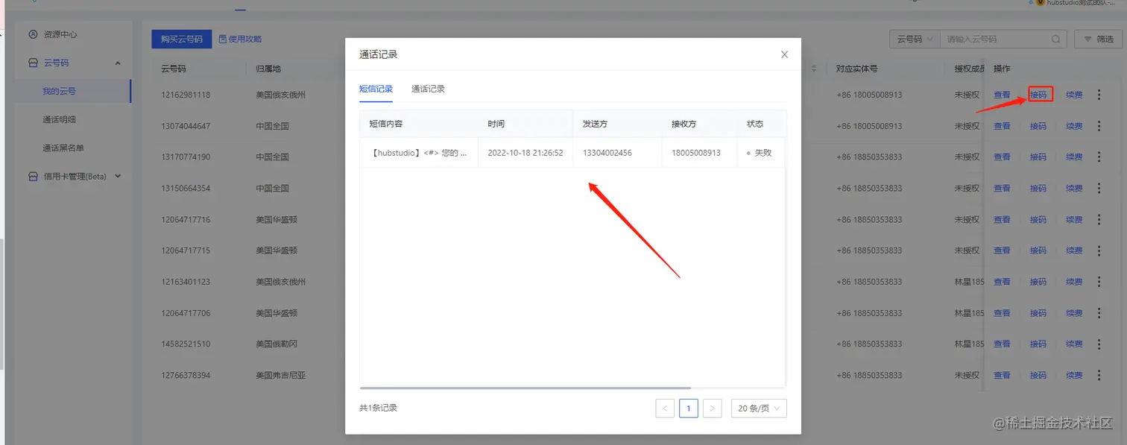Click the 短信内容 column header
Screen dimensions: 1127x445
pyautogui.click(x=386, y=124)
